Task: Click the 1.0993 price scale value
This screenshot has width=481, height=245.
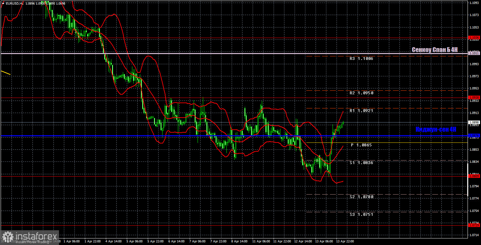Action: [x=474, y=64]
